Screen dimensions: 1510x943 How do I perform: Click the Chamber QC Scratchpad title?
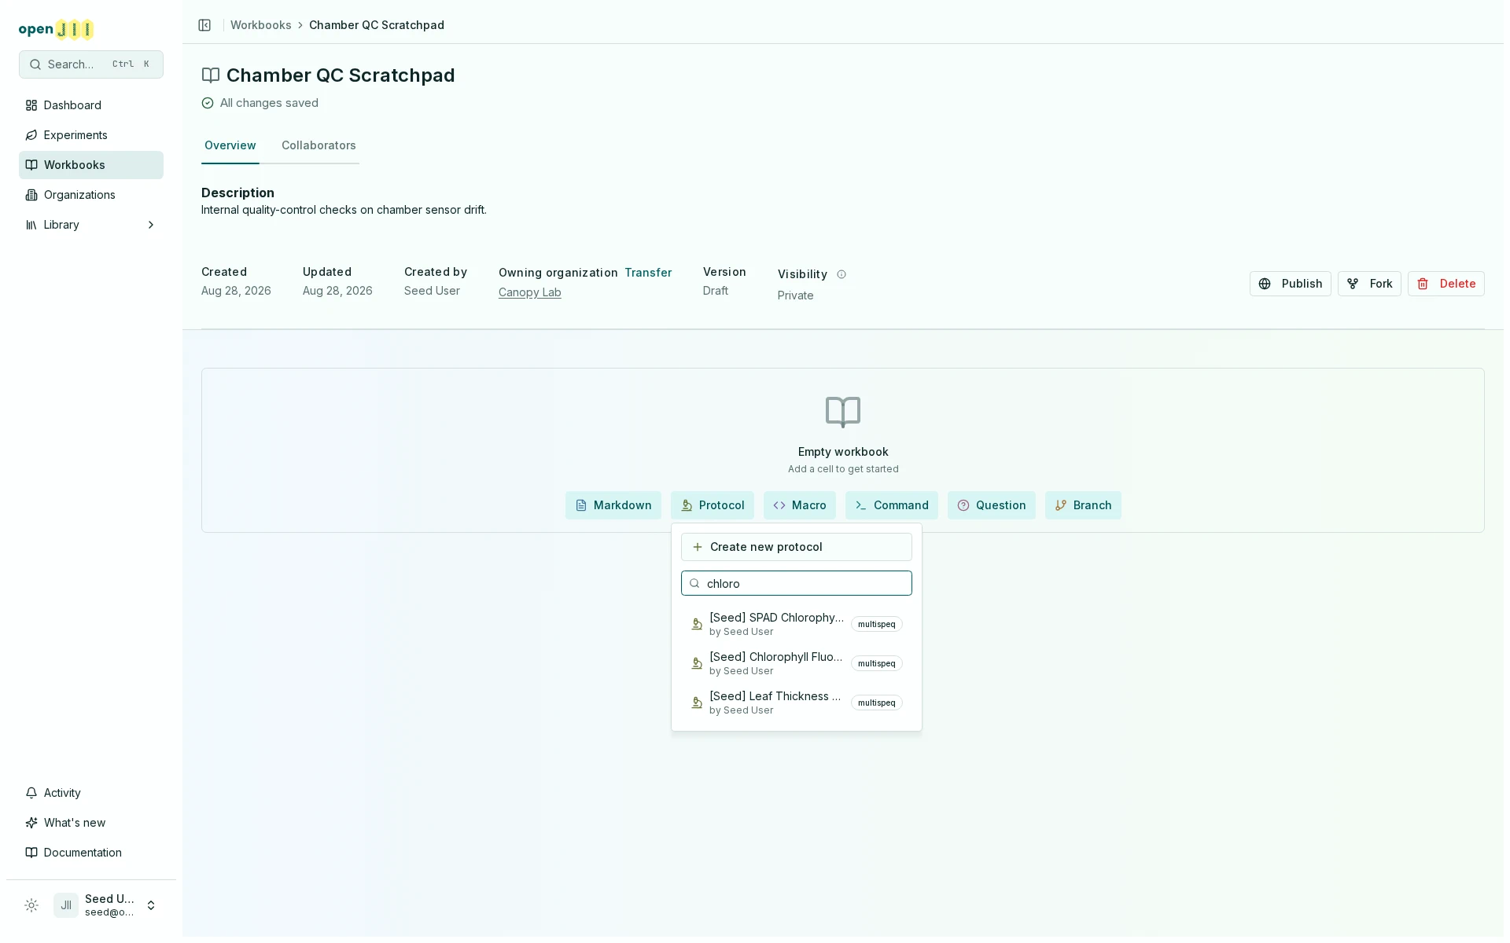(x=341, y=75)
